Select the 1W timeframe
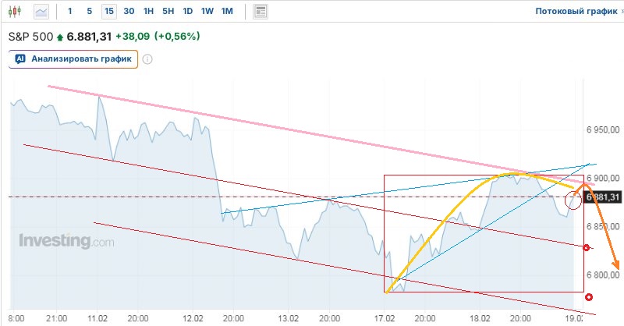This screenshot has width=624, height=326. tap(207, 12)
